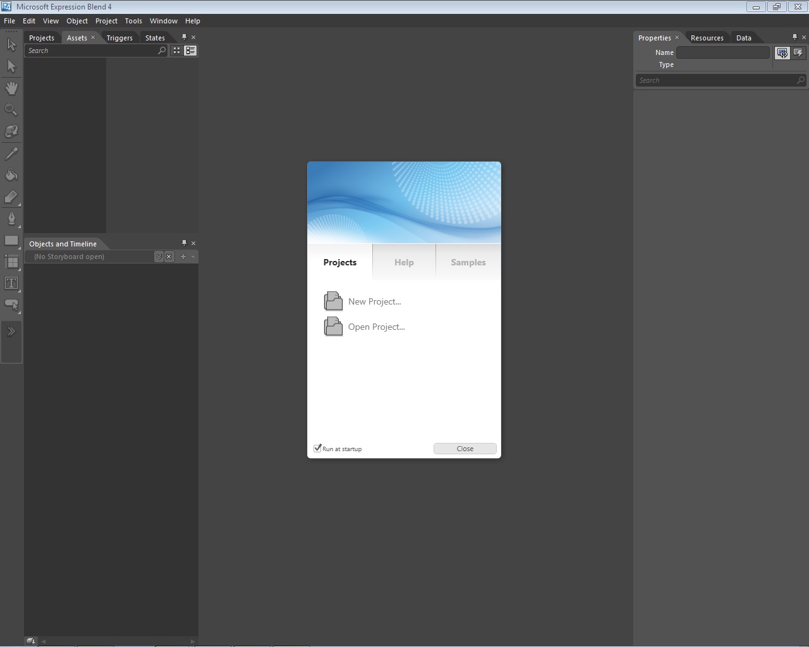
Task: Pin the Assets panel group
Action: [184, 37]
